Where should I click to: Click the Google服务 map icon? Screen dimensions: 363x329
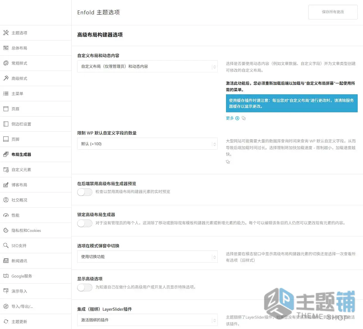[x=6, y=276]
